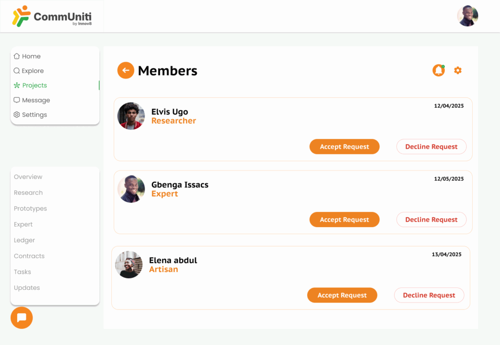The image size is (500, 345).
Task: Click the orange back arrow beside Members
Action: click(x=125, y=70)
